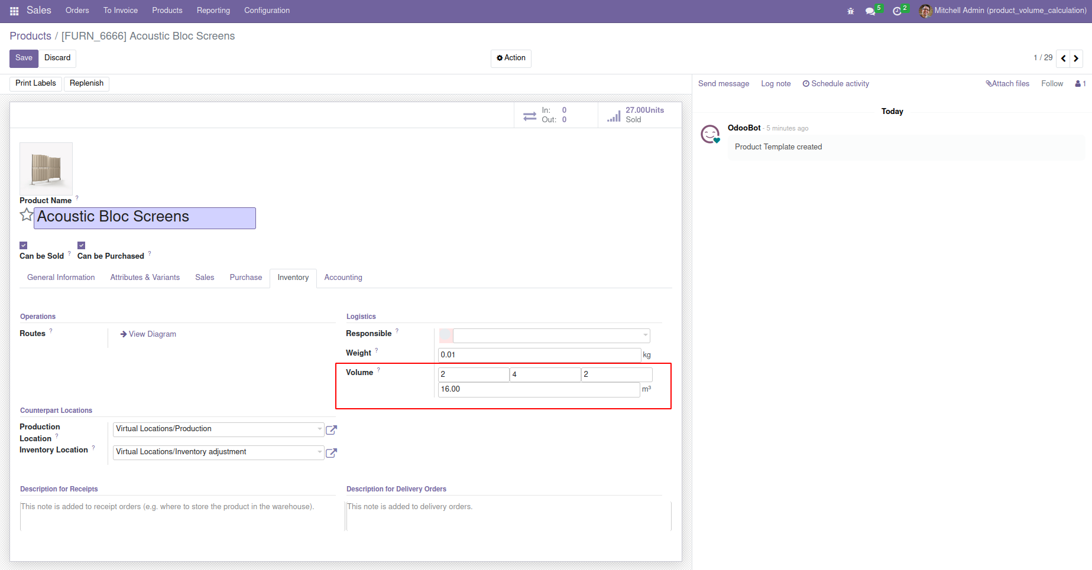Click "Product Template created" message

click(x=778, y=147)
